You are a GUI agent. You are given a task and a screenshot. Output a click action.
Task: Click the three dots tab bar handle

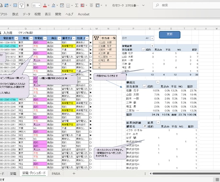click(145, 173)
